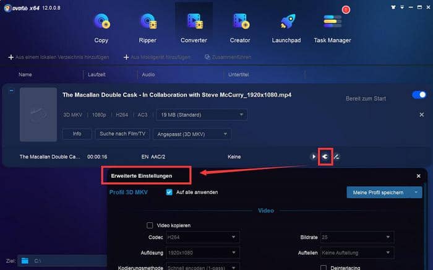
Task: Expand the arrow beside 'Meine Profil speichern'
Action: click(x=416, y=193)
